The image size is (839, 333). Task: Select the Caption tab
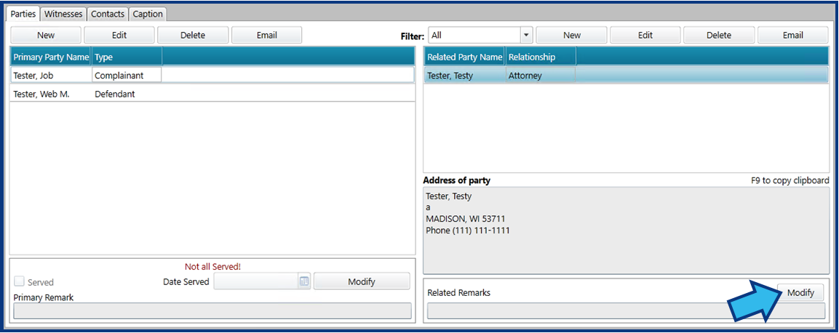coord(148,14)
